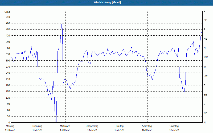Viewport: 213px width, 133px height.
Task: Click the 'Dienstag' day label
Action: (37, 126)
